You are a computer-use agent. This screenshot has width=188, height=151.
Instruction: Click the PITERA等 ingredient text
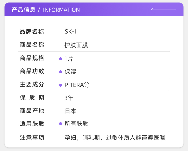coord(77,85)
